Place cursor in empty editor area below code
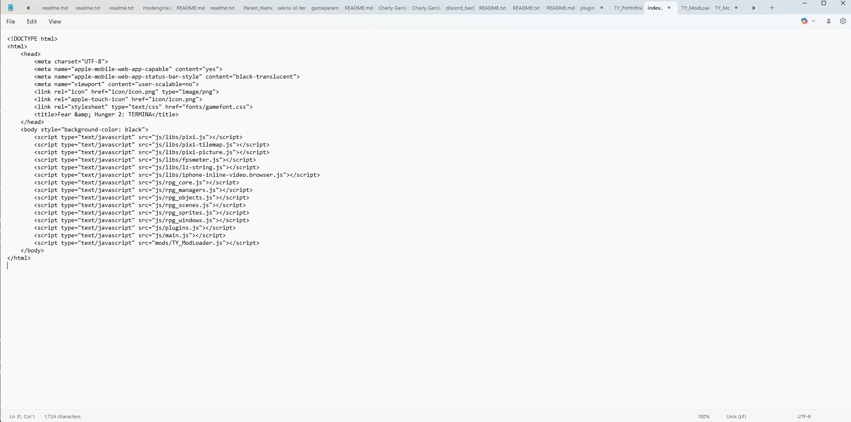The image size is (851, 422). pyautogui.click(x=425, y=336)
